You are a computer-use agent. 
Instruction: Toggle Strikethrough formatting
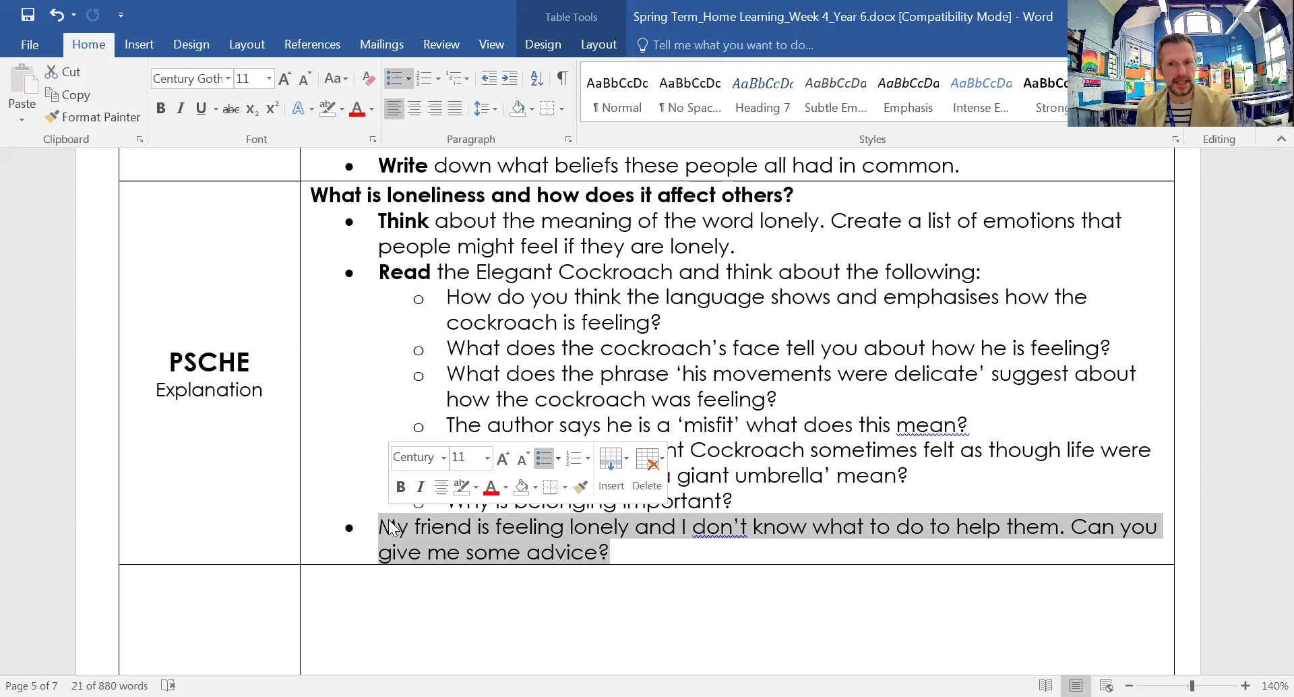click(x=231, y=109)
